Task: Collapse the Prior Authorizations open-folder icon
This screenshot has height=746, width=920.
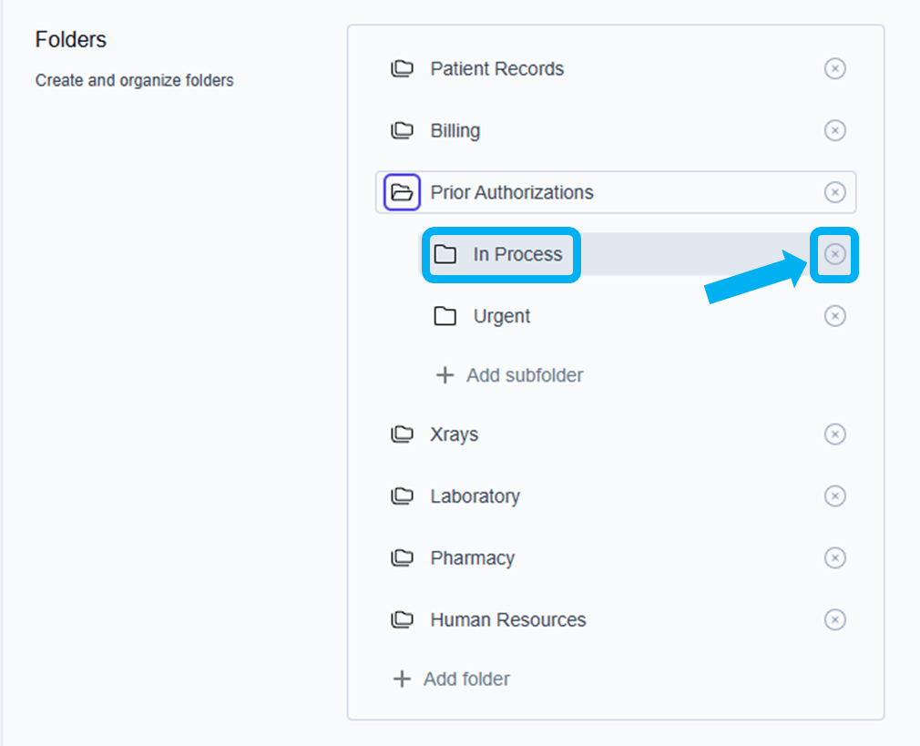Action: click(402, 192)
